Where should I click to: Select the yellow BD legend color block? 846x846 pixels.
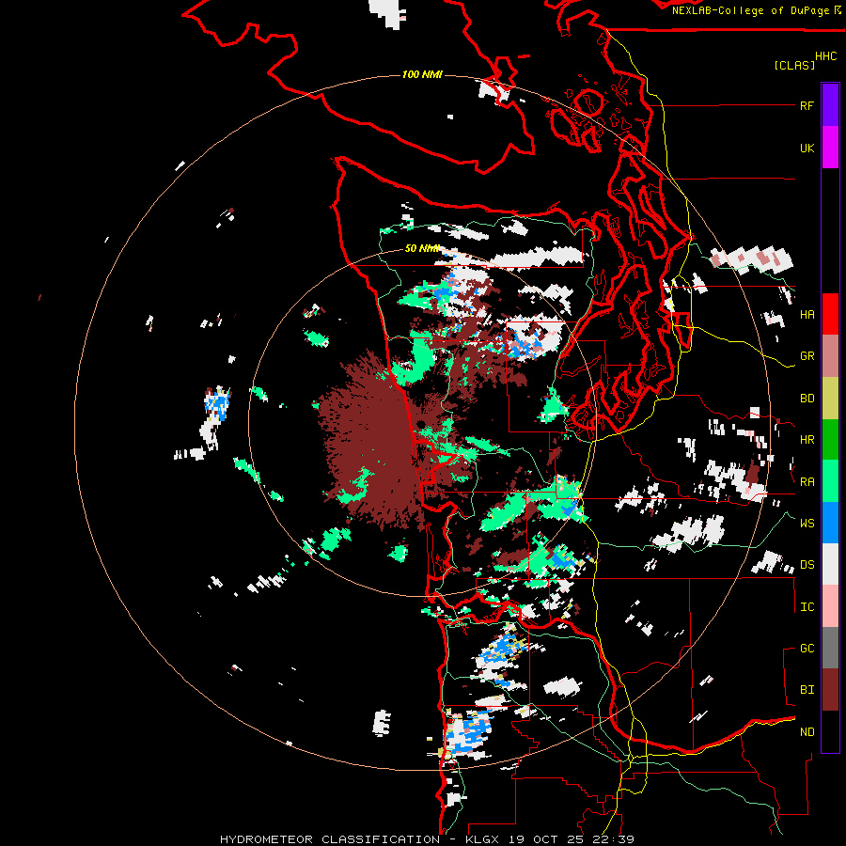coord(830,399)
